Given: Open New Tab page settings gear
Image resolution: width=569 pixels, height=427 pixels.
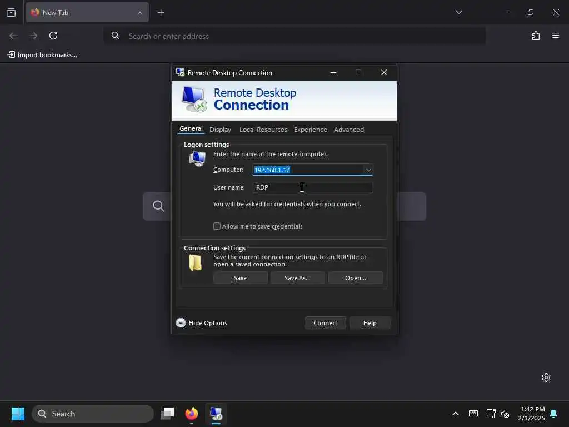Looking at the screenshot, I should (546, 378).
